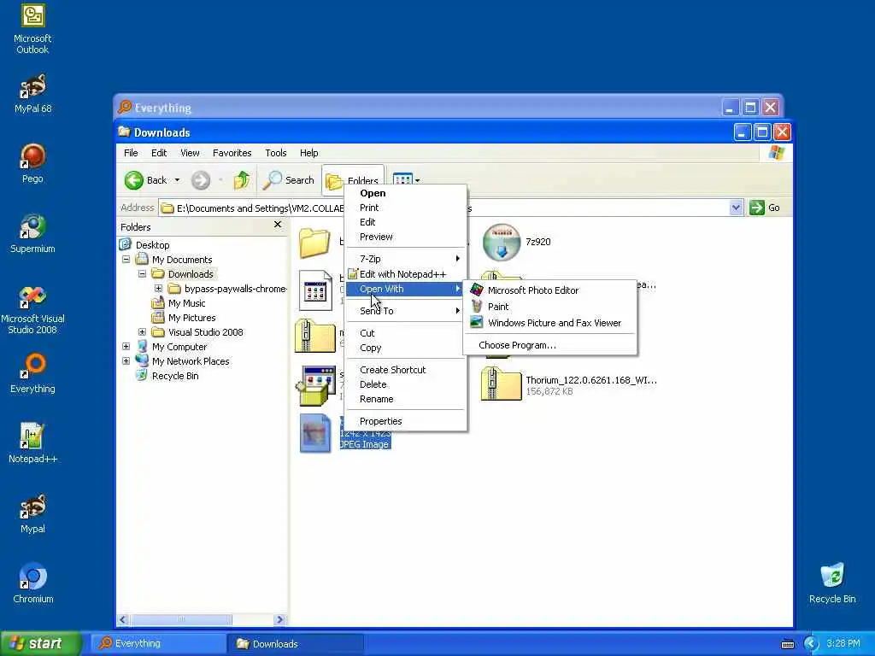
Task: Select the 7z920 installer file
Action: 517,242
